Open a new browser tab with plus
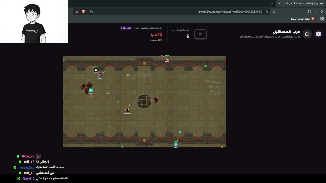Viewport: 326px width, 183px height. [272, 4]
